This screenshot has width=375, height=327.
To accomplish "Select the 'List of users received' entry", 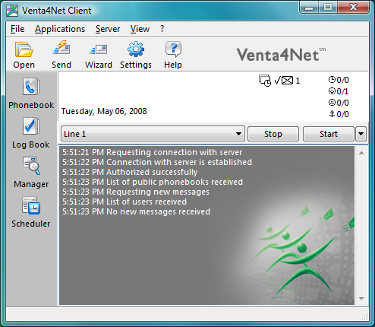I will click(124, 202).
